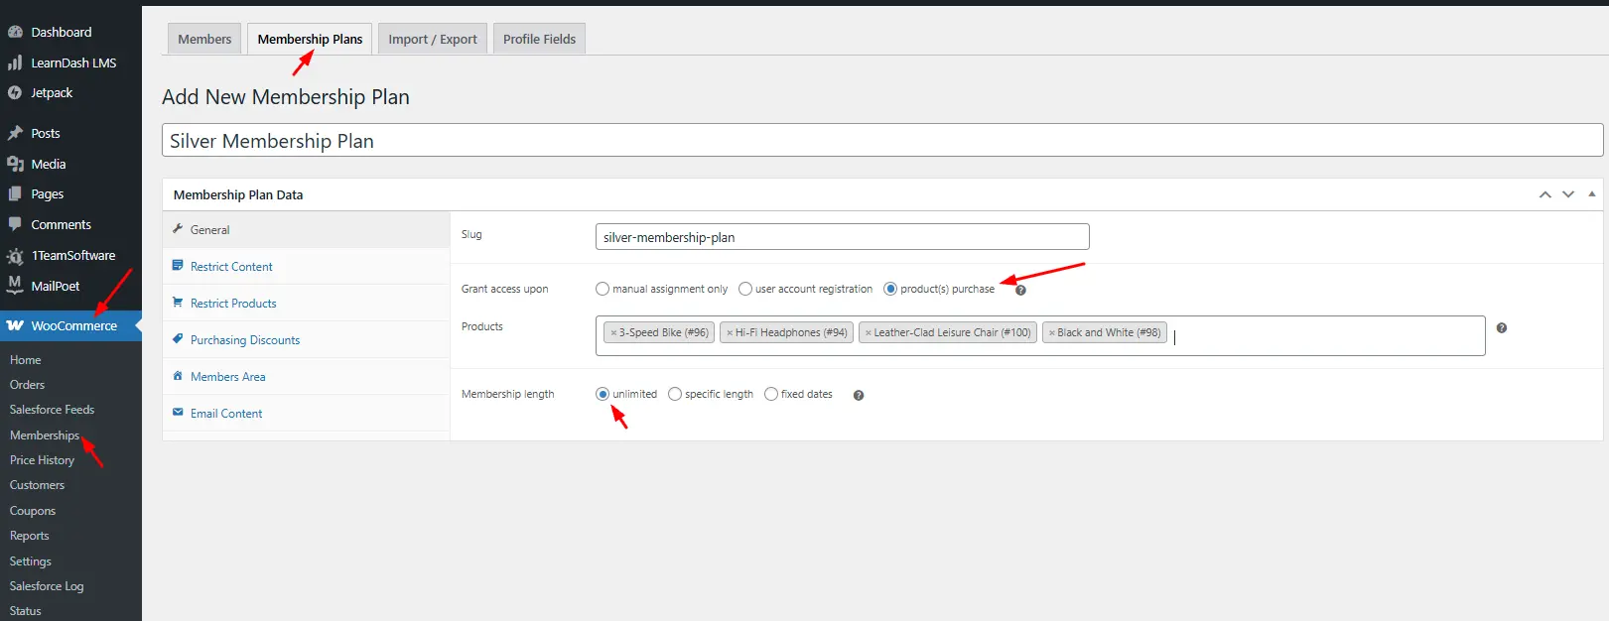Screen dimensions: 1609x621
Task: Click the MailPoet M icon
Action: 15,285
